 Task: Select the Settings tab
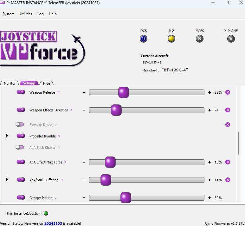29,83
